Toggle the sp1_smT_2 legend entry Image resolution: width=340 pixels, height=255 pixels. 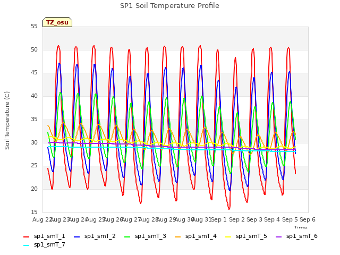[95, 236]
